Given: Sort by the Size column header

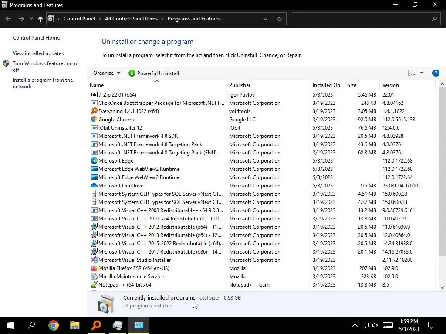Looking at the screenshot, I should point(362,85).
